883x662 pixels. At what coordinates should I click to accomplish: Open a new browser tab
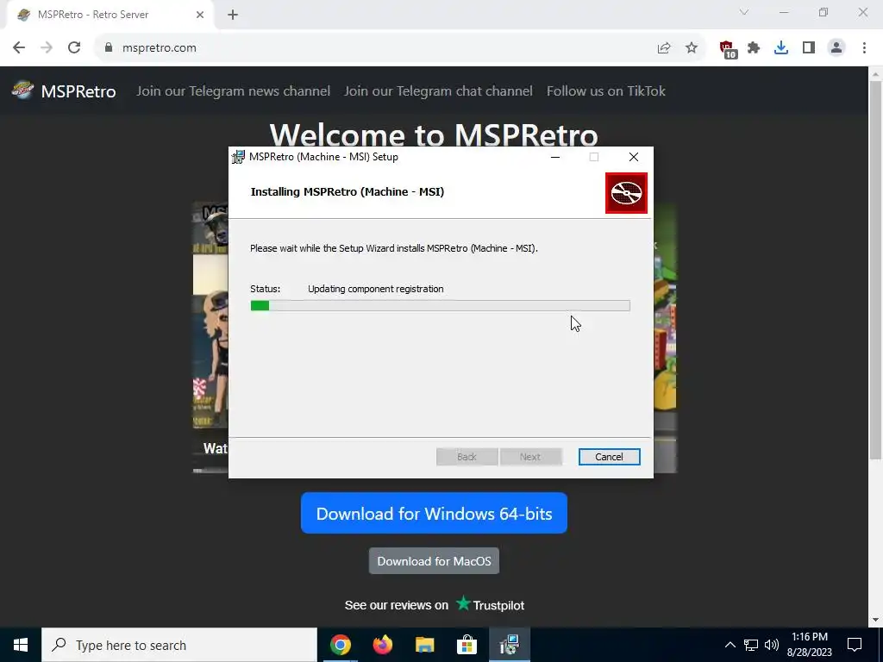click(233, 16)
